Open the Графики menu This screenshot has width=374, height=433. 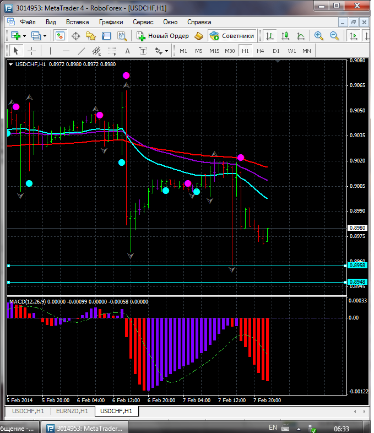(111, 22)
